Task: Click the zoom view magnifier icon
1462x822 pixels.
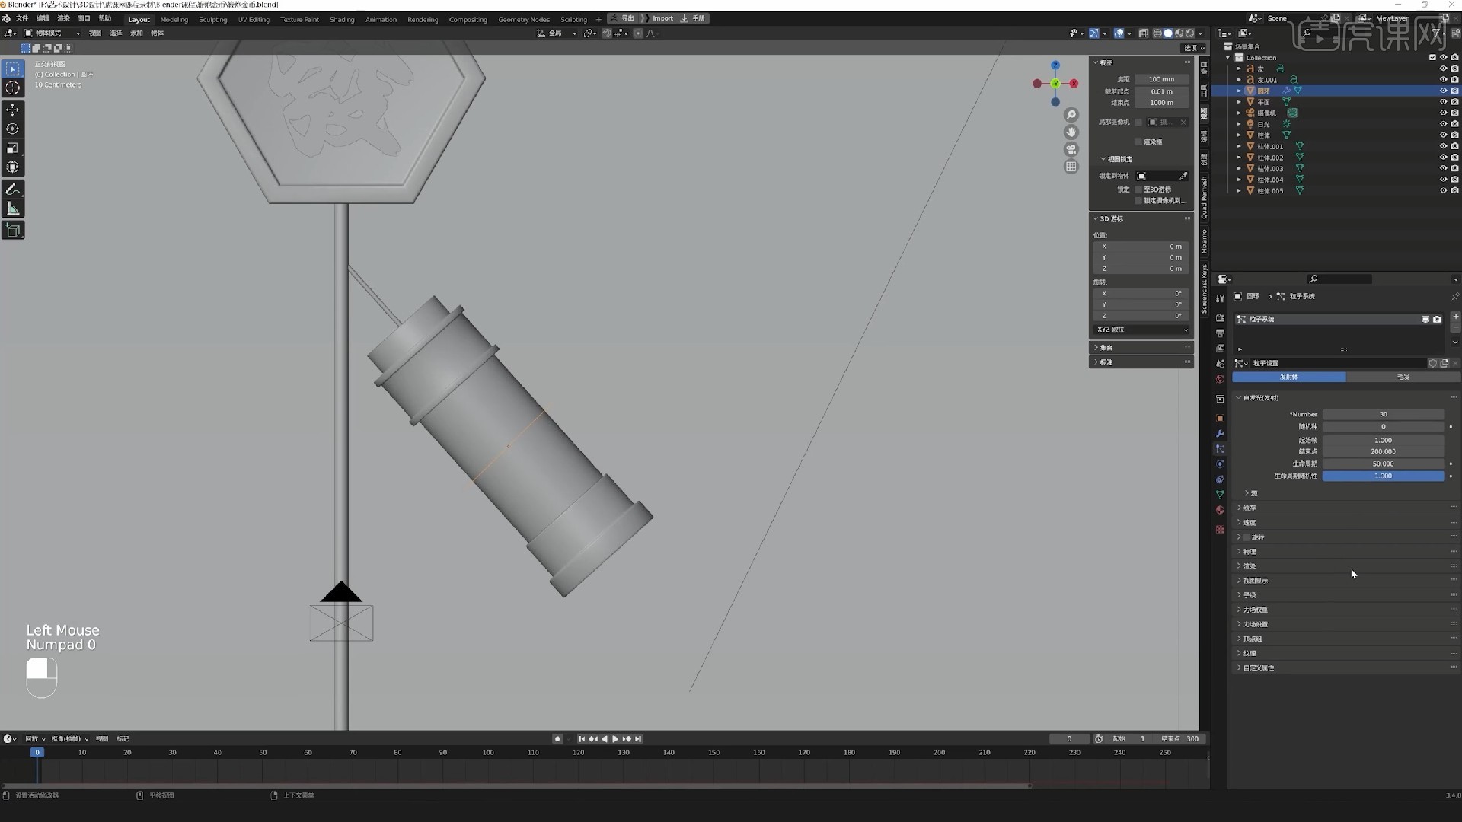Action: [x=1071, y=115]
